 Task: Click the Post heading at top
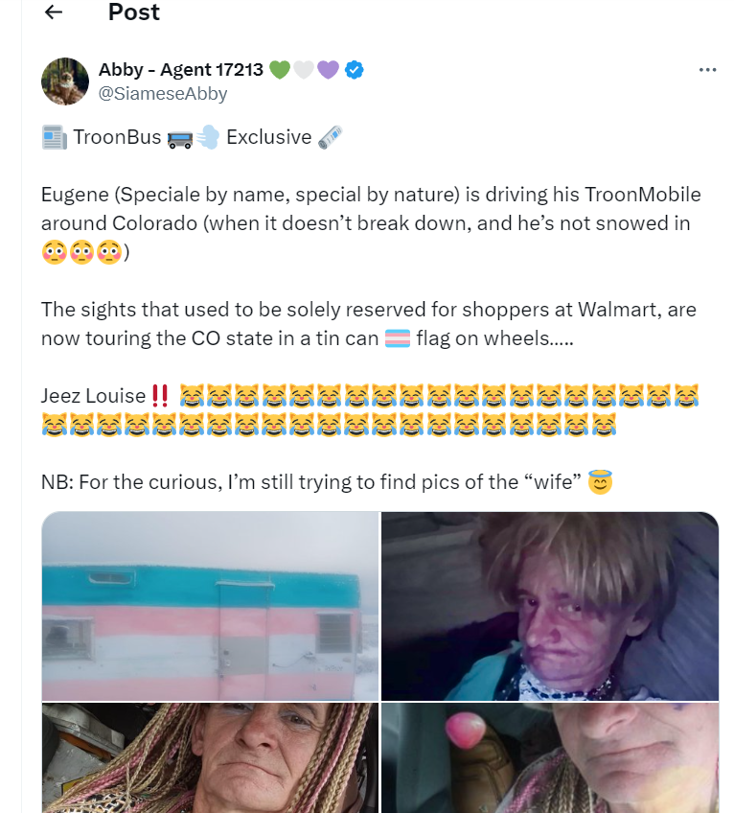point(134,12)
